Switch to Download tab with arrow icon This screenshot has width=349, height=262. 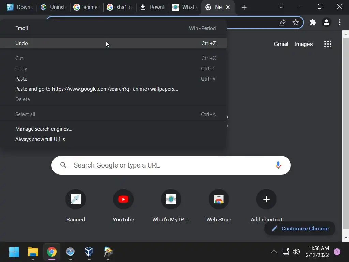tap(152, 7)
